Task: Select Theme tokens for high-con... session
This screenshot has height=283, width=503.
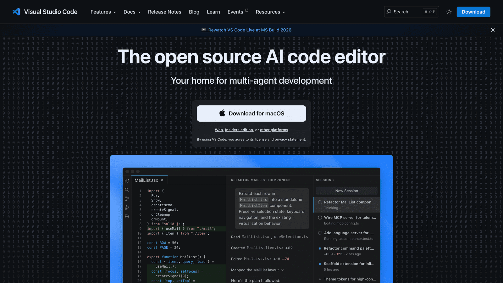Action: pyautogui.click(x=347, y=279)
